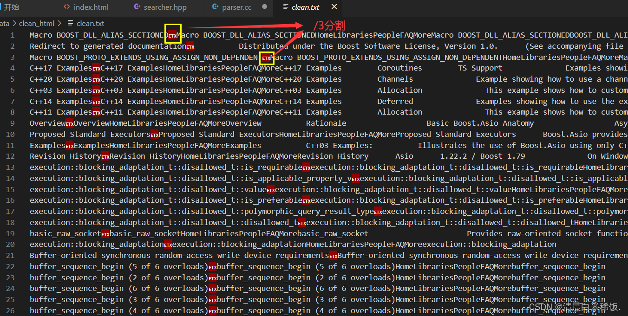Click 'buffer_sequence_begin (5 of 6 overloads)' line start

[119, 267]
